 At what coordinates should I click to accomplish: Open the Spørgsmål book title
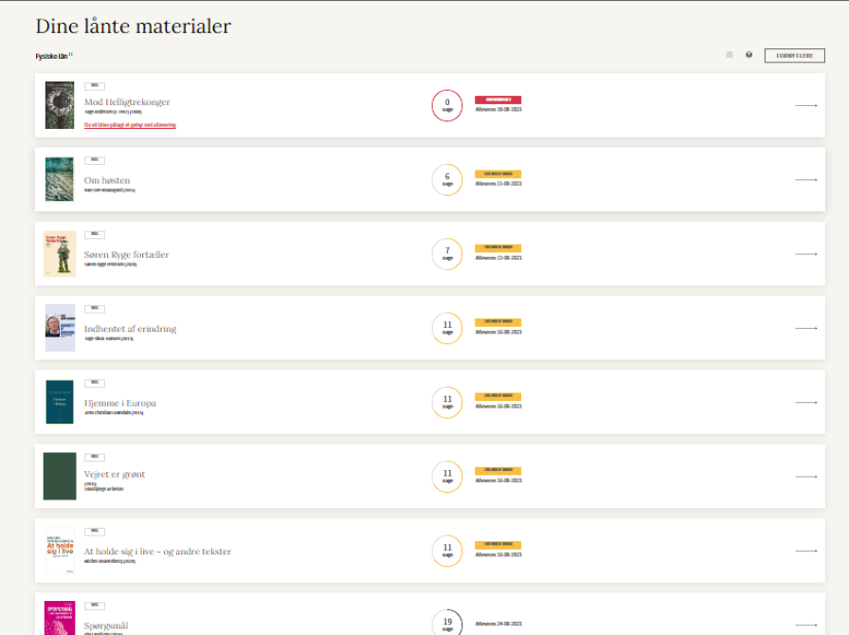(x=106, y=626)
